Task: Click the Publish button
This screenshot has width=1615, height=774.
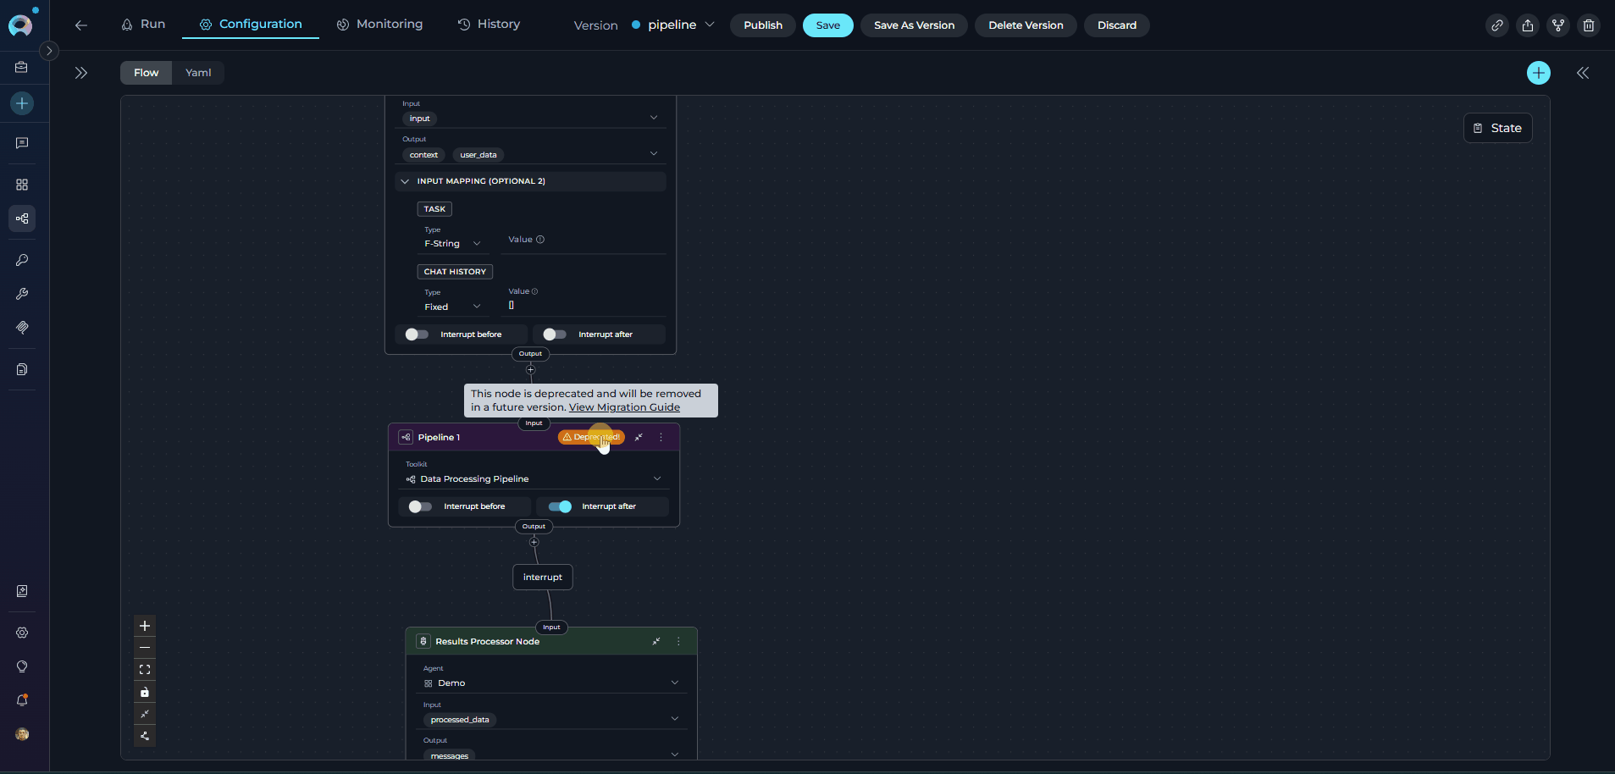Action: tap(762, 25)
